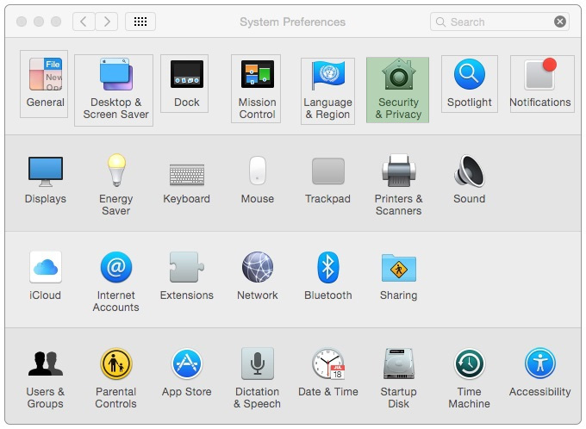Viewport: 586px width, 429px height.
Task: Open Sound preferences
Action: point(470,179)
